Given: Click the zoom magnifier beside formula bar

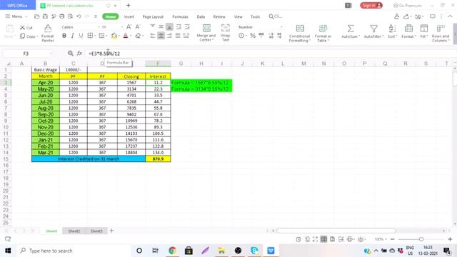Looking at the screenshot, I should click(70, 54).
